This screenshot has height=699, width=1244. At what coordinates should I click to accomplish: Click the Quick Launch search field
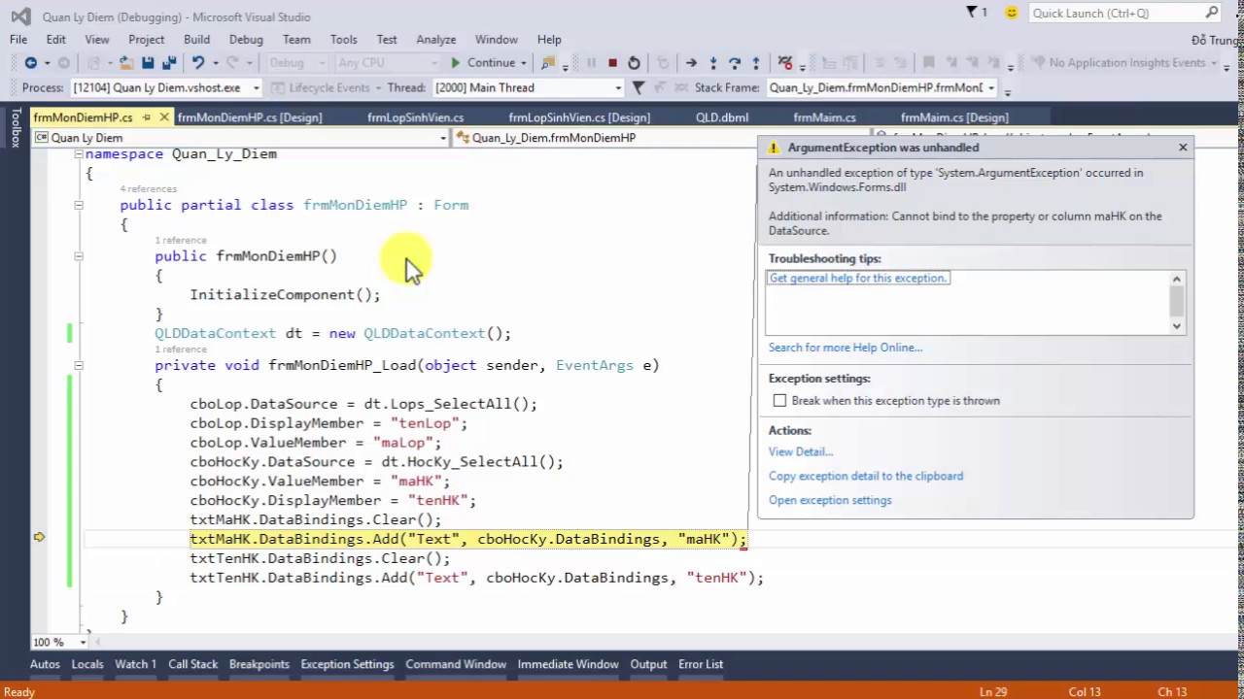point(1116,14)
